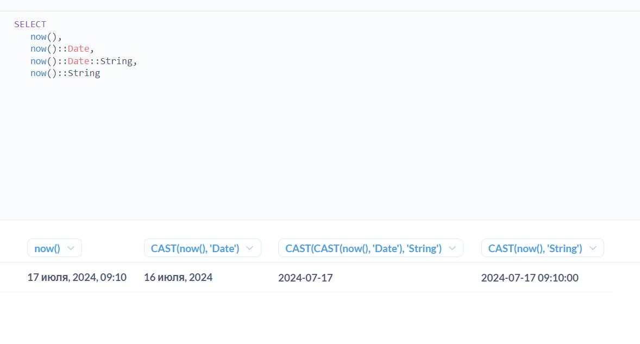Select the CAST(now(), 'String') column title
Viewport: 640px width, 344px height.
tap(535, 248)
